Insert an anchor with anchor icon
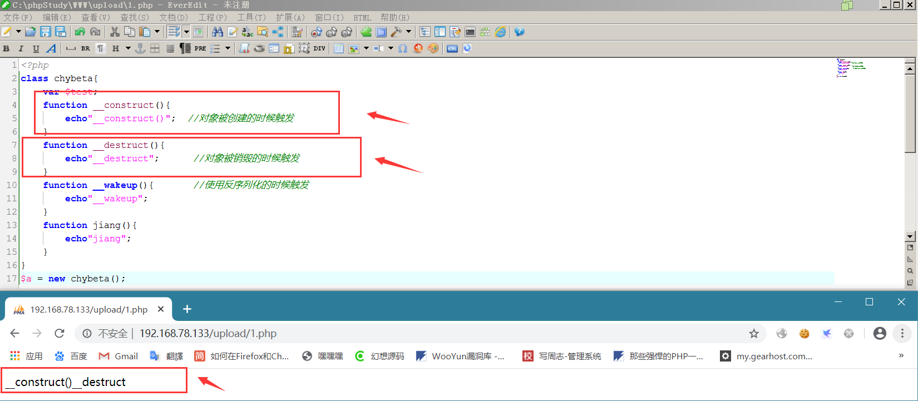Image resolution: width=918 pixels, height=401 pixels. coord(141,48)
